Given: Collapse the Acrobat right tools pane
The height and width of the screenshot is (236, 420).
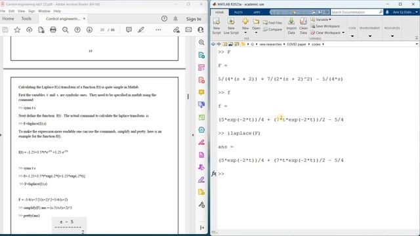Looking at the screenshot, I should point(193,135).
